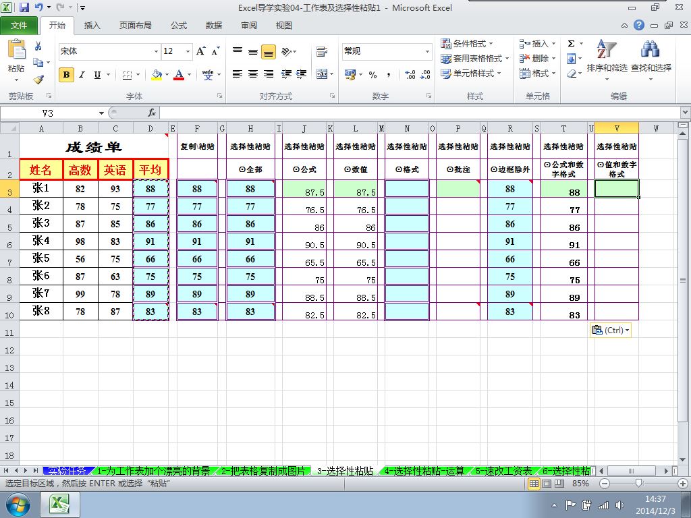Click the Find and Select binoculars icon
691x518 pixels.
click(x=651, y=49)
